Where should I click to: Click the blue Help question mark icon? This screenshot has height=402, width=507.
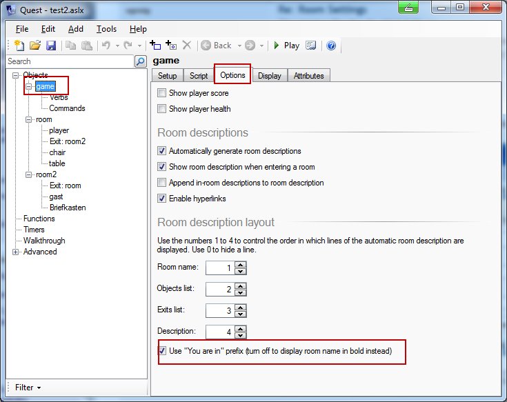pyautogui.click(x=331, y=46)
